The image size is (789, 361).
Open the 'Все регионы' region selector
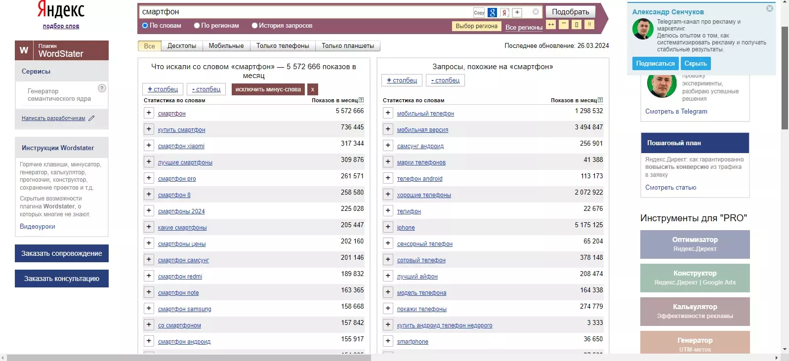pos(524,28)
